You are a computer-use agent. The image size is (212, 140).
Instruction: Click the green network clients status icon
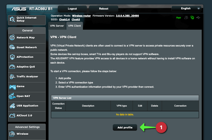[x=192, y=17]
